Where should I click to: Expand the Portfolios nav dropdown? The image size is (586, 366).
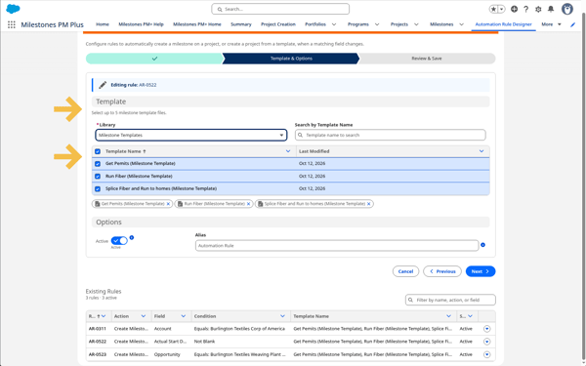(334, 24)
